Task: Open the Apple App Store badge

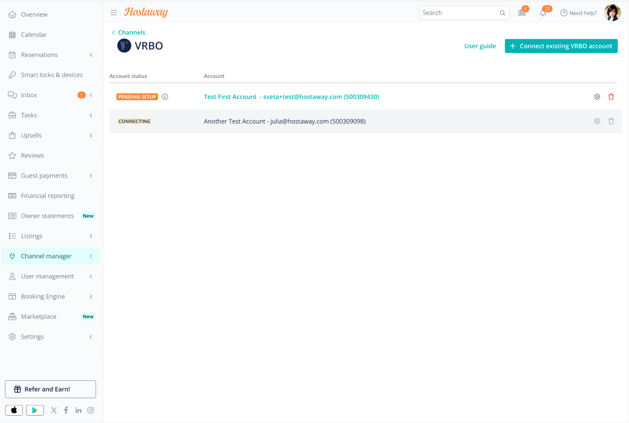Action: tap(14, 410)
